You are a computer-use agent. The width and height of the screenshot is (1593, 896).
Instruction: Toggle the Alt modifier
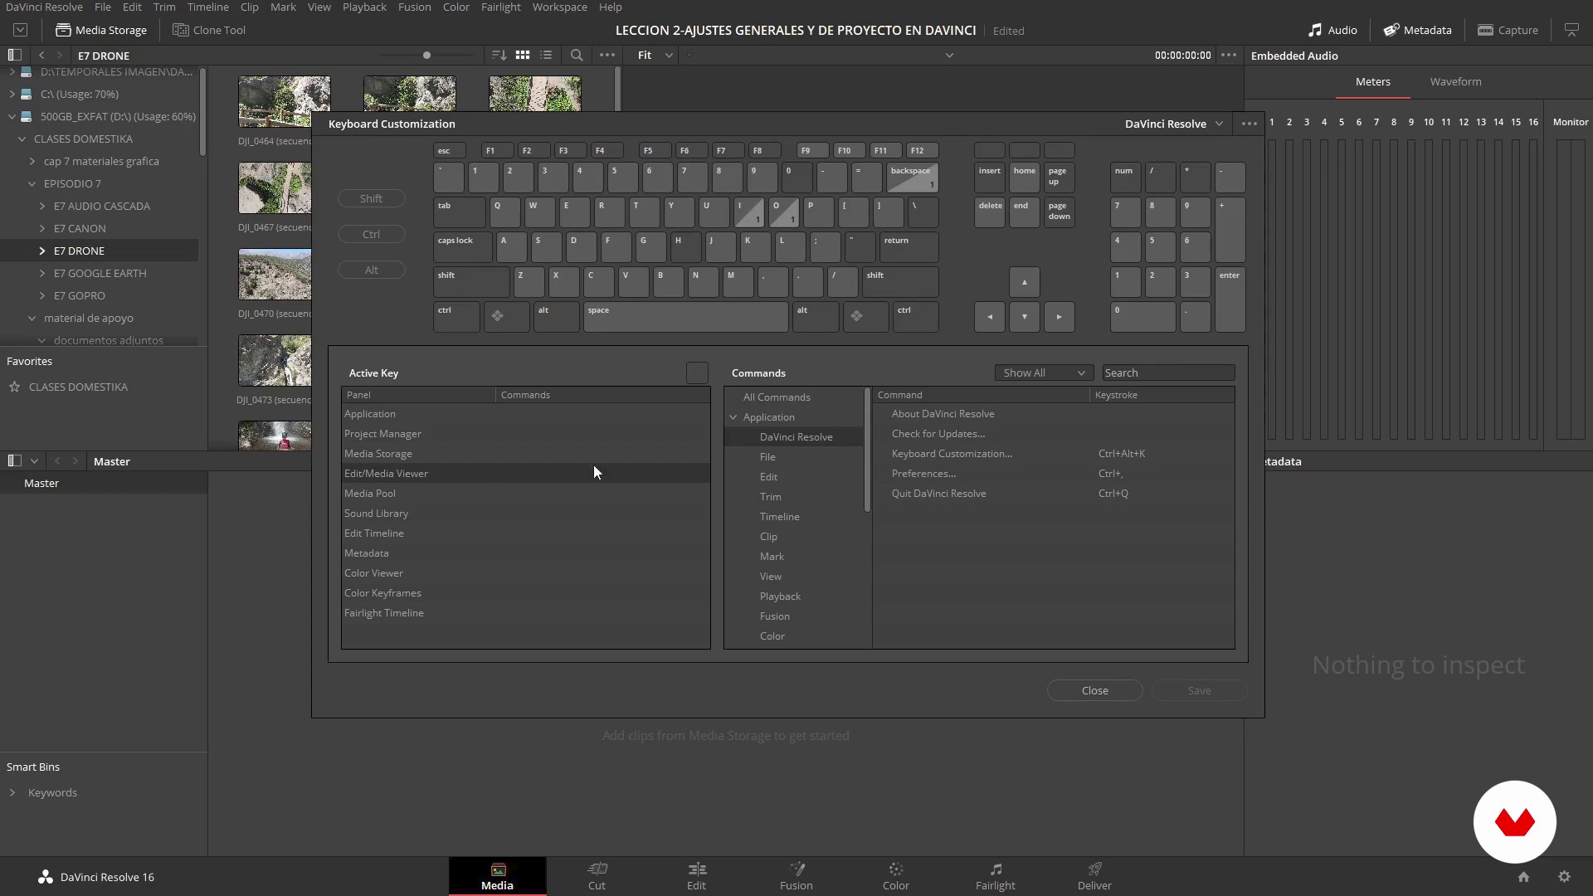371,270
